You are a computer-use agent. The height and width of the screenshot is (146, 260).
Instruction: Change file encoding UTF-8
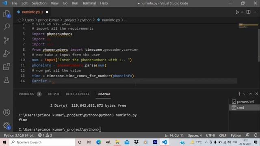click(x=210, y=135)
